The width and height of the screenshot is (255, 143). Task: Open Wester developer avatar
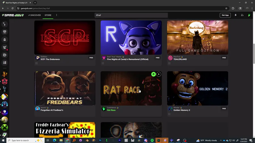[170, 109]
